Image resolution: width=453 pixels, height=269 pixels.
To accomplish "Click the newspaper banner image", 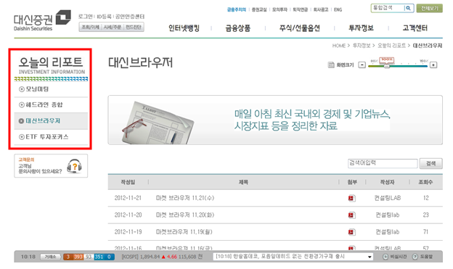I will (x=158, y=122).
